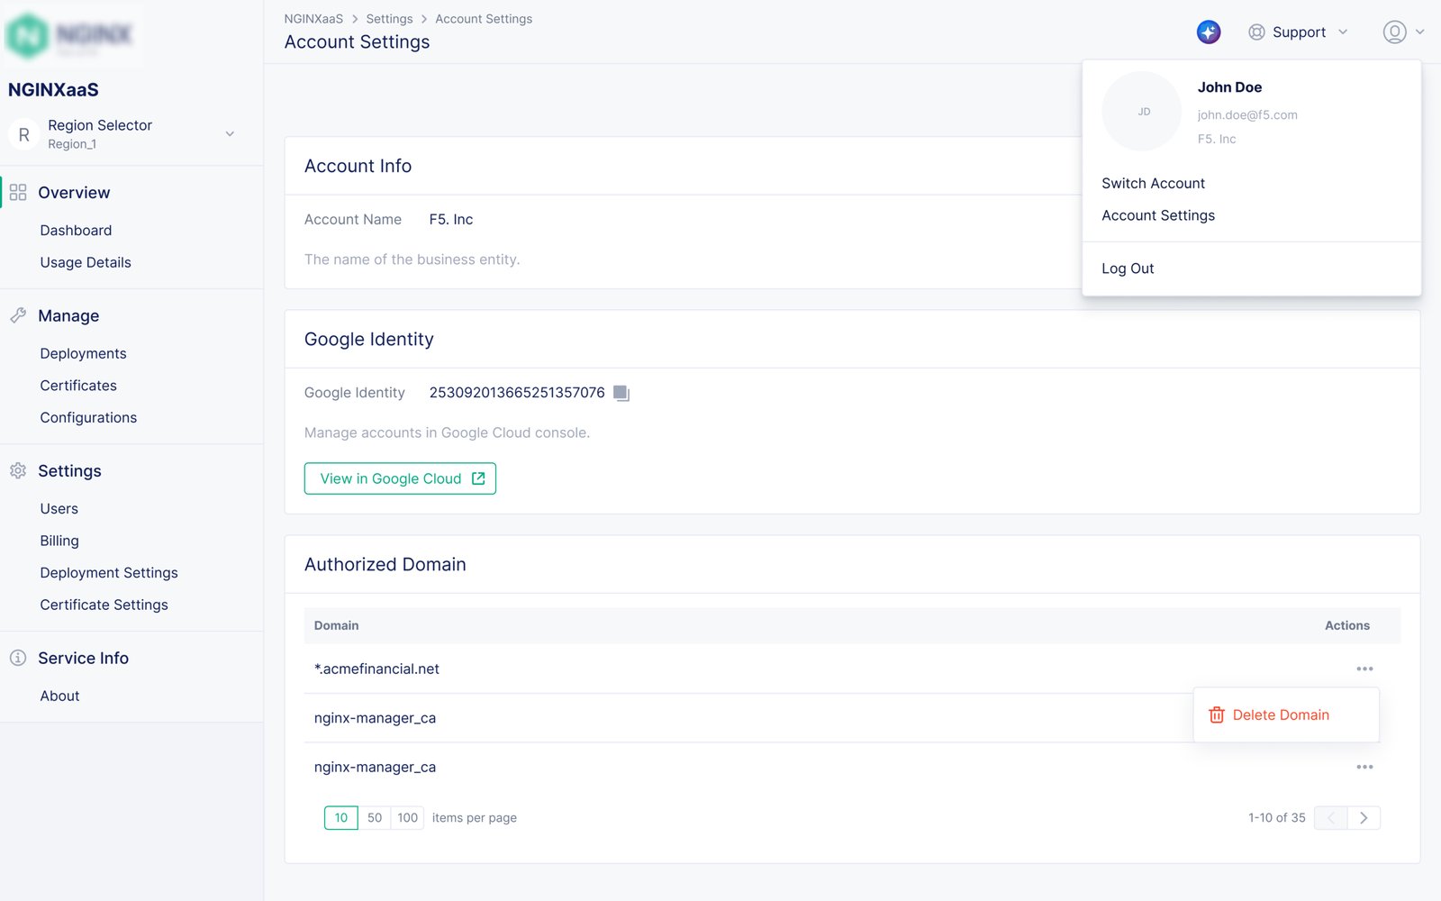This screenshot has width=1441, height=901.
Task: Select 10 items per page
Action: pyautogui.click(x=340, y=818)
